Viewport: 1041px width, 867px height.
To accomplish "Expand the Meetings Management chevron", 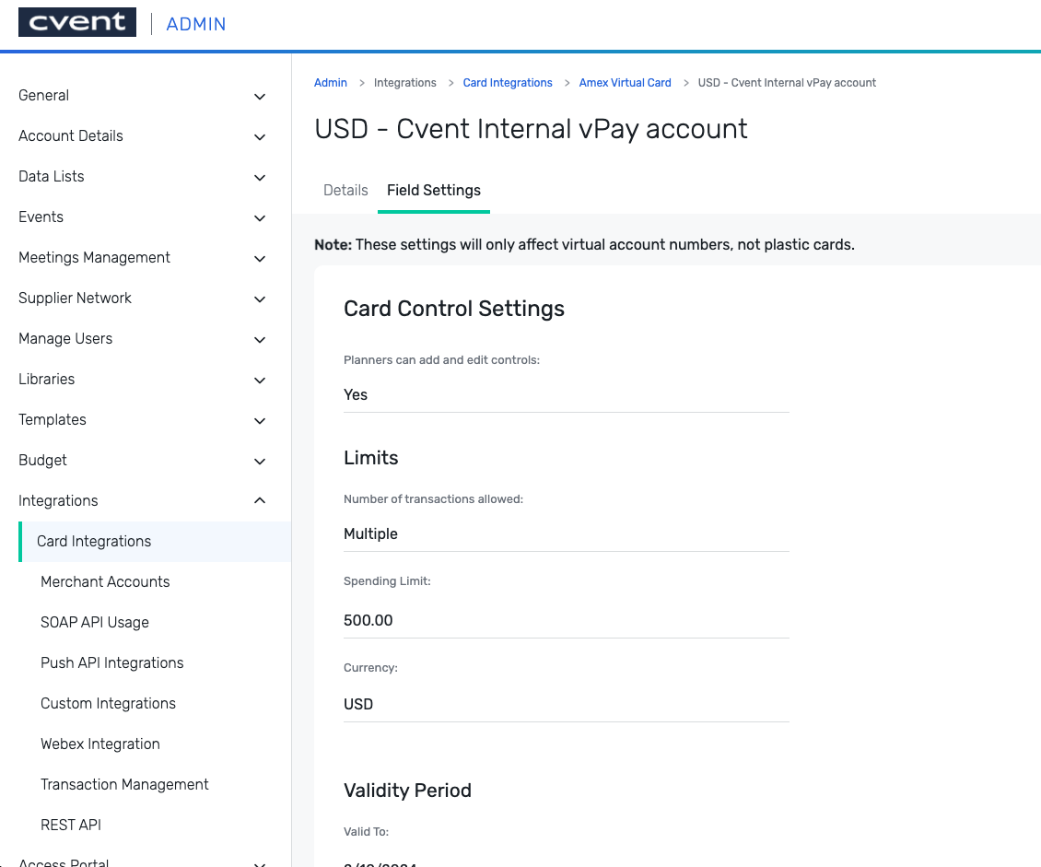I will pos(260,258).
